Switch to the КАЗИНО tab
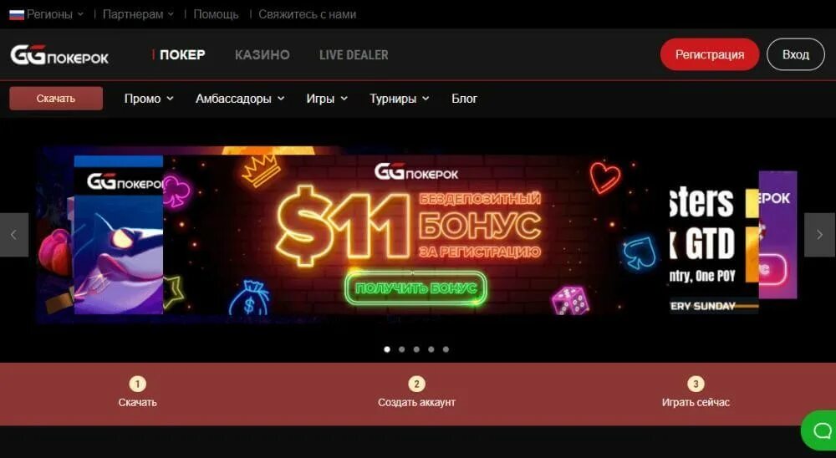836x458 pixels. 263,55
